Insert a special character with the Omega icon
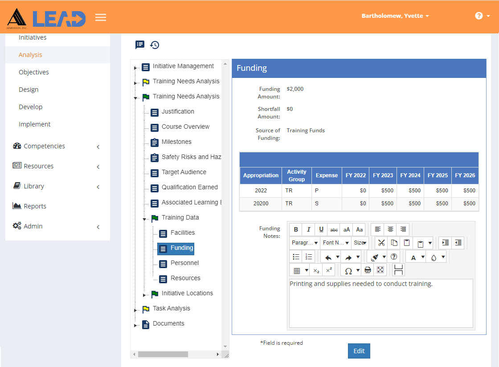The width and height of the screenshot is (499, 367). [348, 271]
